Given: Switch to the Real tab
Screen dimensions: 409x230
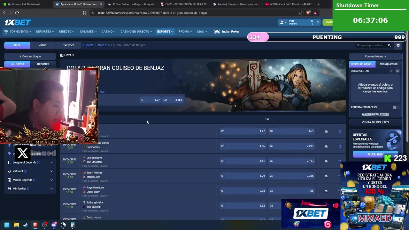Looking at the screenshot, I should point(17,45).
